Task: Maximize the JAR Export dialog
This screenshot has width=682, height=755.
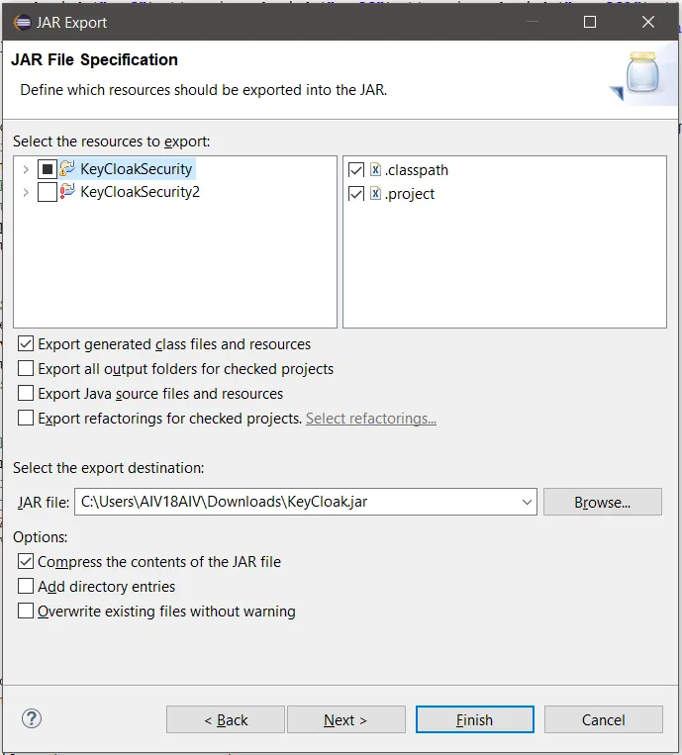Action: 590,22
